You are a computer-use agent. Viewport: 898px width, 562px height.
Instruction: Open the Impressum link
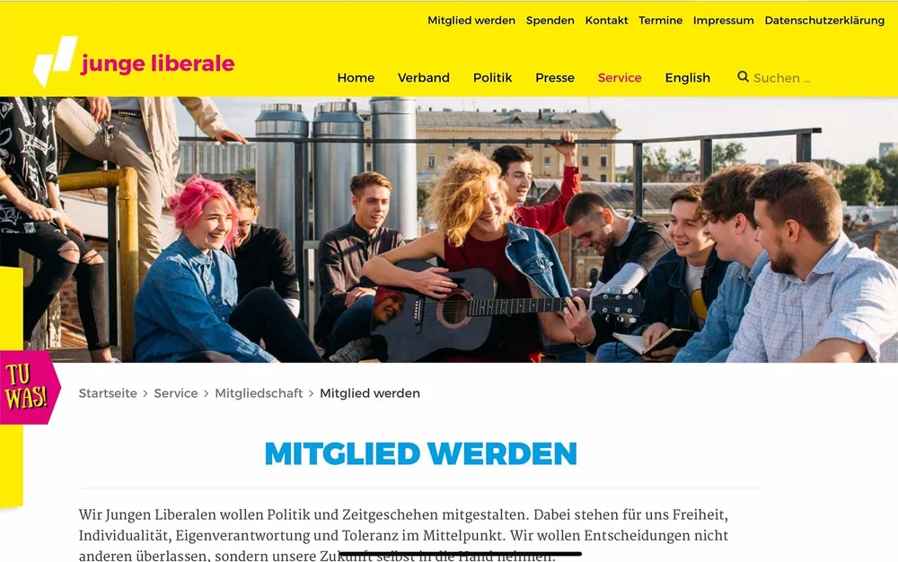(x=723, y=21)
